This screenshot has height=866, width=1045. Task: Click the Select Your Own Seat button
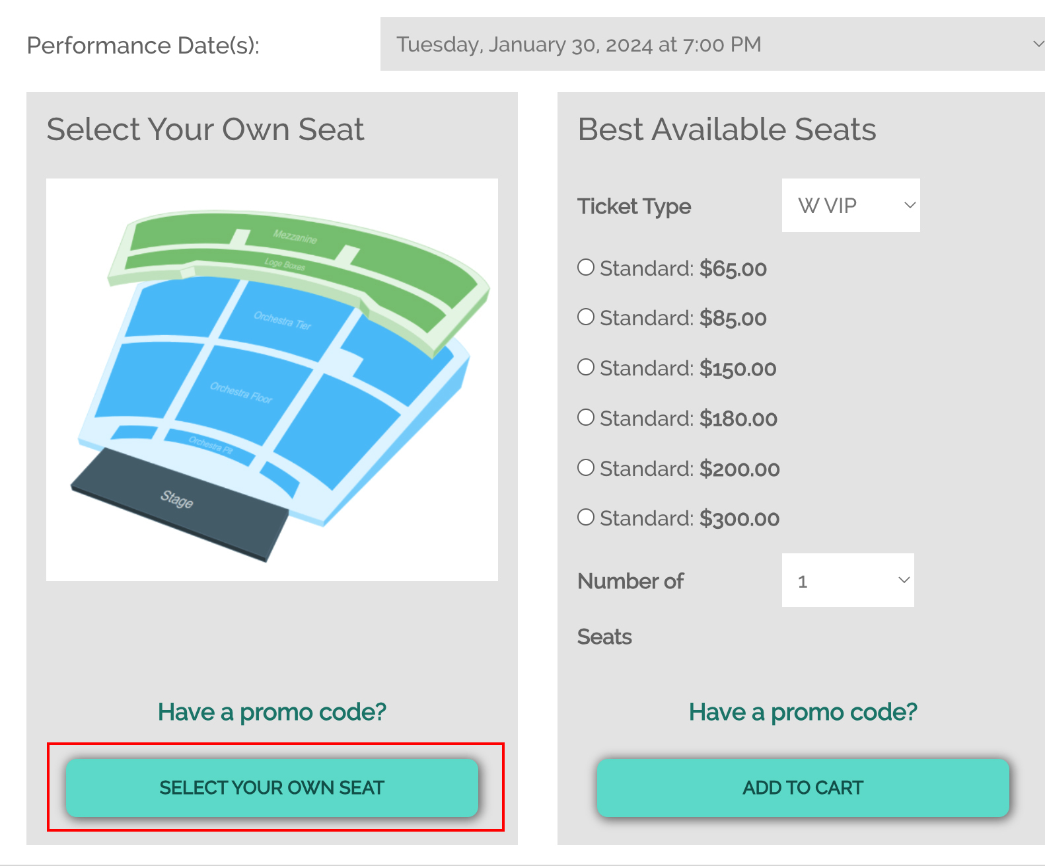click(x=272, y=787)
